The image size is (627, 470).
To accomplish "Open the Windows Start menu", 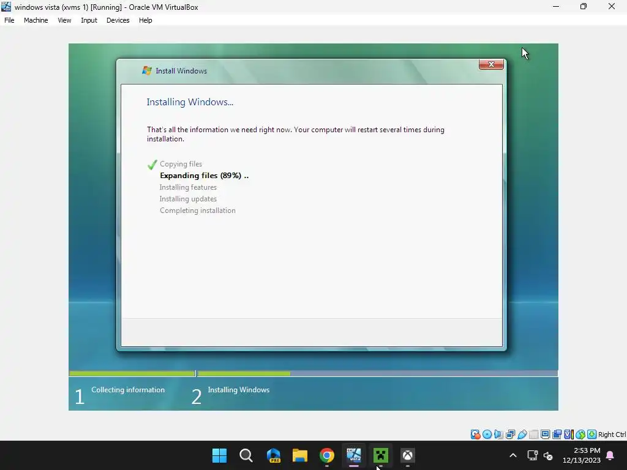I will 219,455.
